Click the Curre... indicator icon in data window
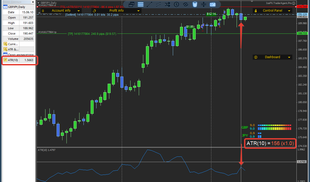310x182 pixels. (5, 44)
